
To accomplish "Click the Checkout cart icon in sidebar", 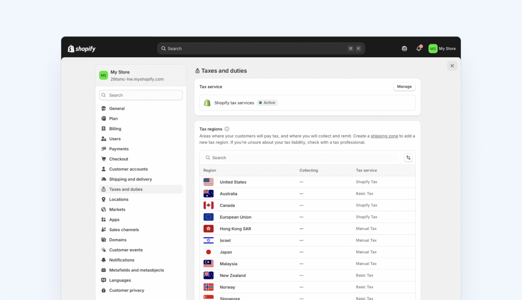I will [103, 159].
